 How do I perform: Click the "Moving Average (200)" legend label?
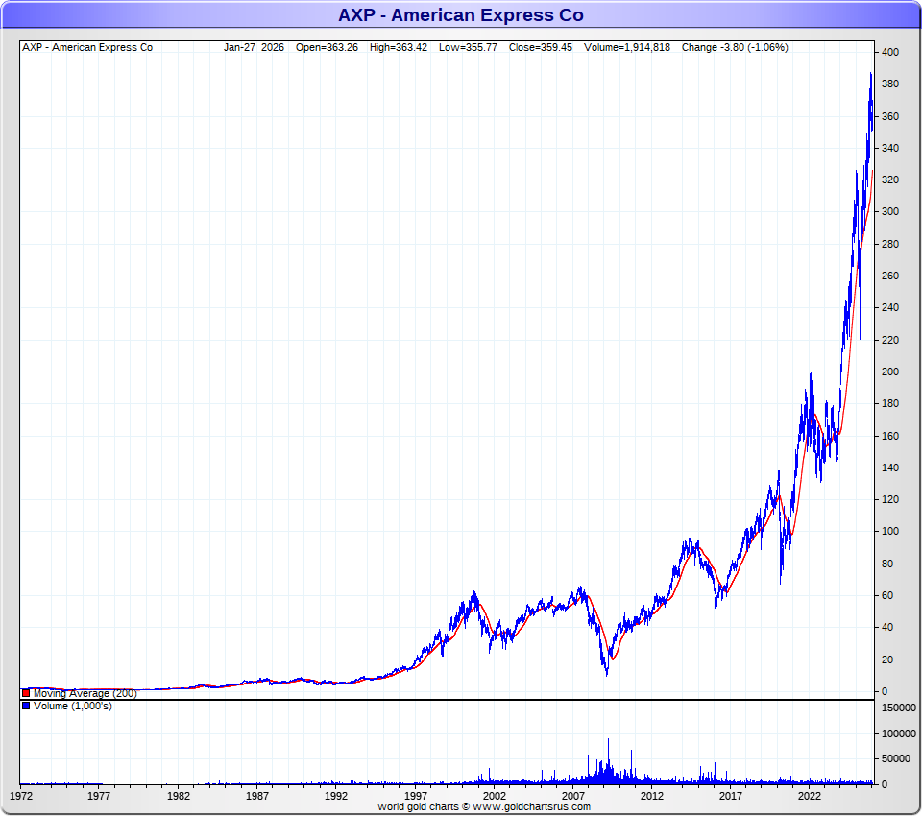[85, 693]
